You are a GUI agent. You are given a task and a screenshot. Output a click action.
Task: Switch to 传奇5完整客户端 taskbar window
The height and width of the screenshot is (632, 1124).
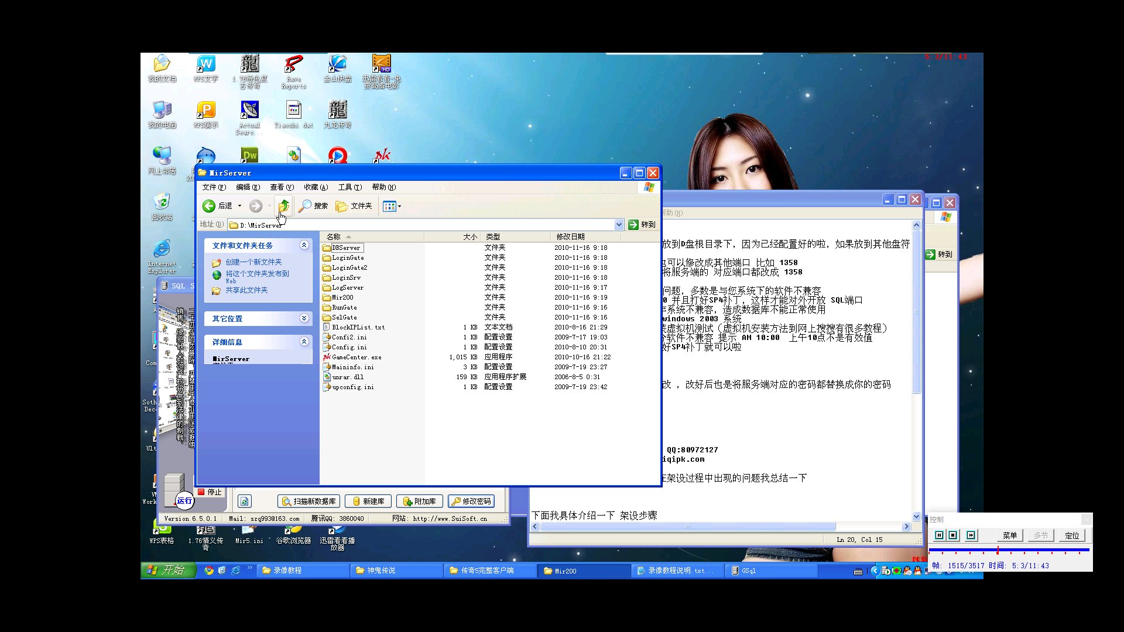tap(489, 571)
